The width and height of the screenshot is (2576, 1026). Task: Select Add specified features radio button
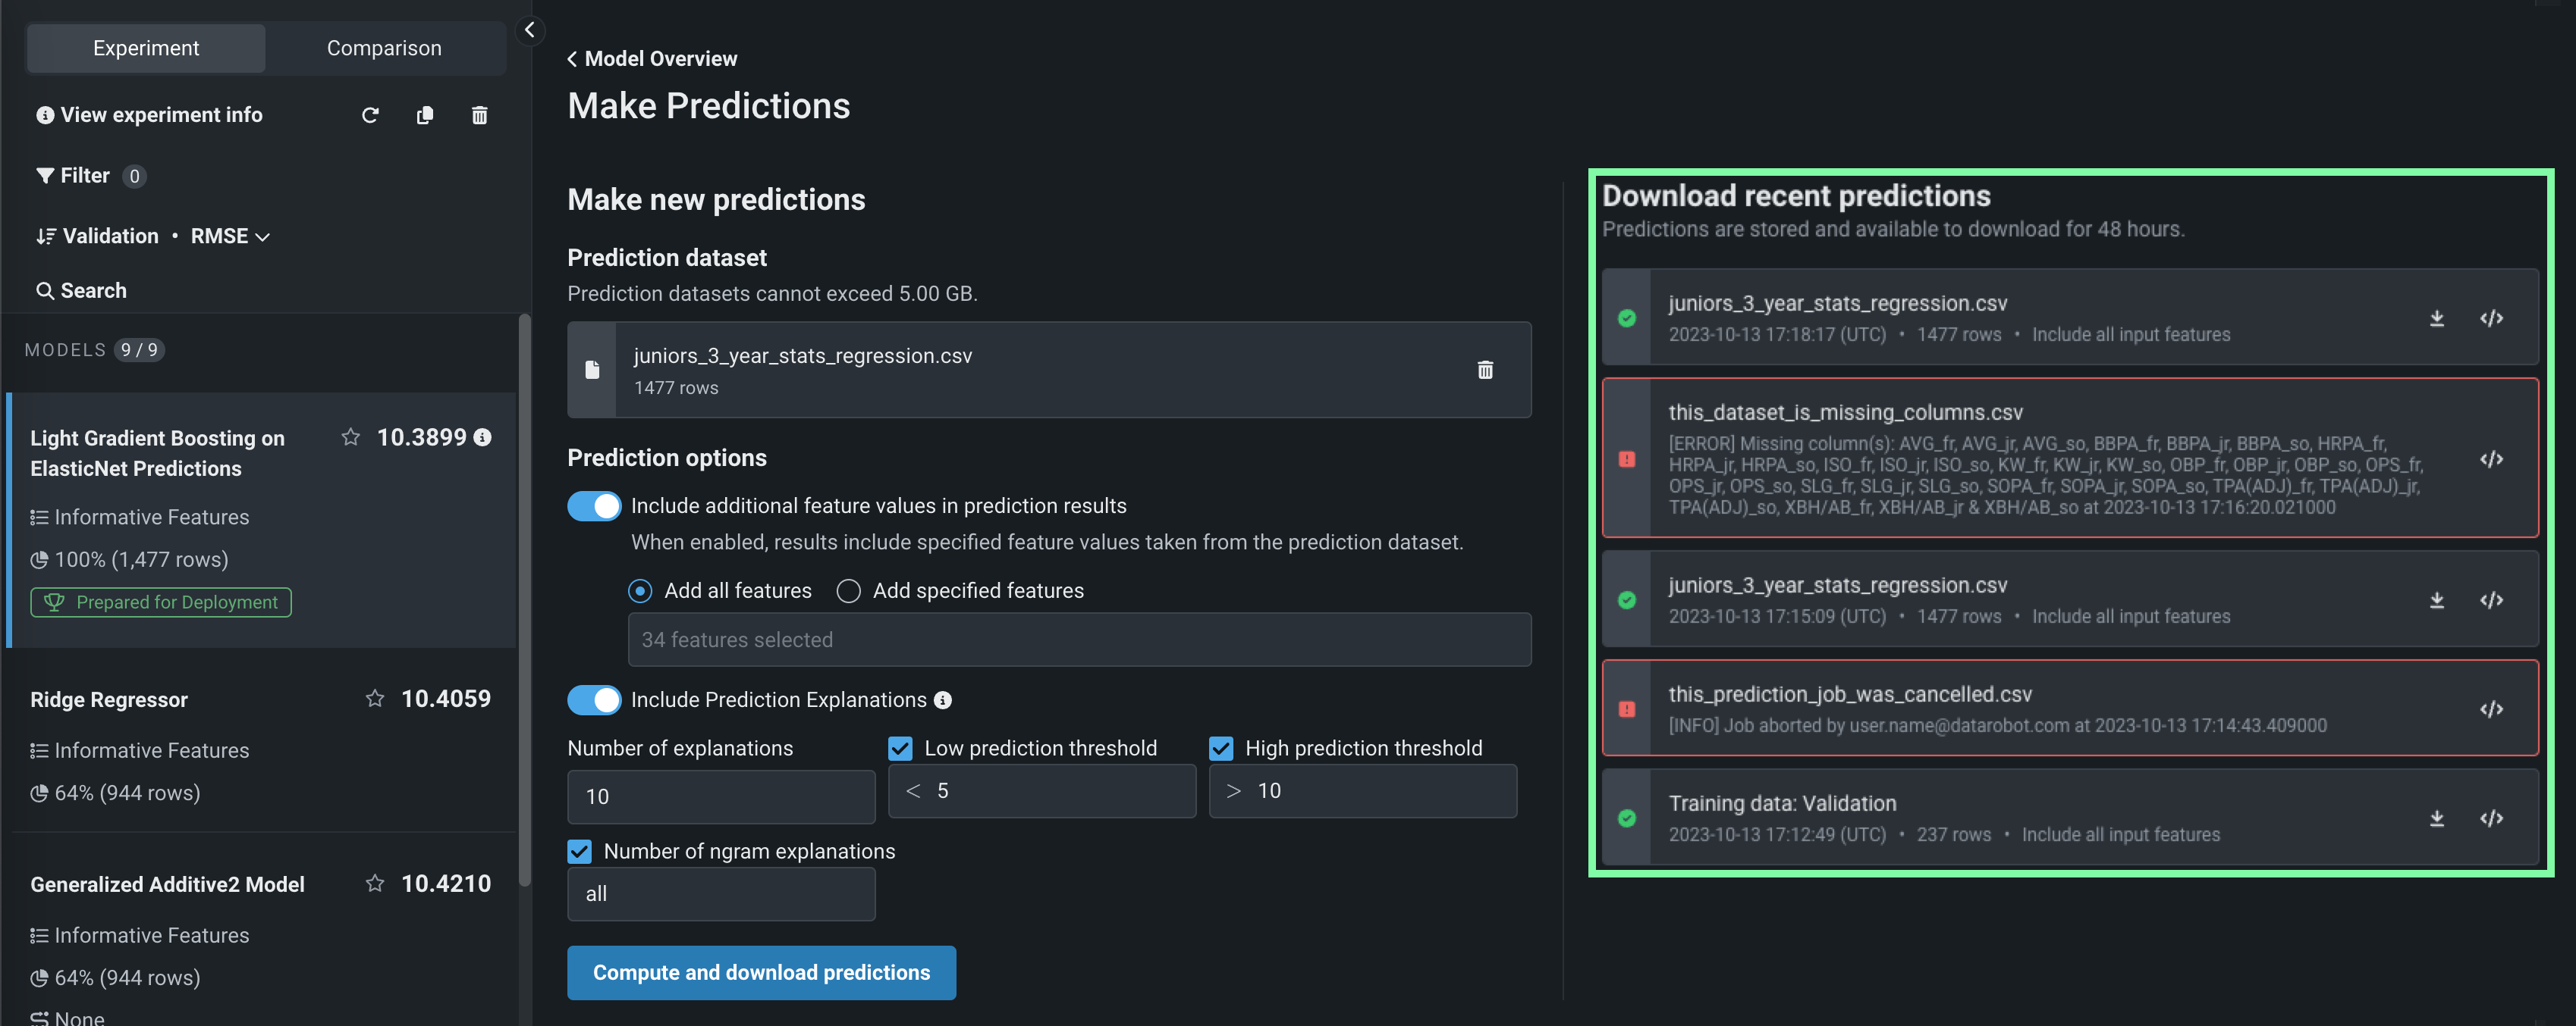coord(848,590)
